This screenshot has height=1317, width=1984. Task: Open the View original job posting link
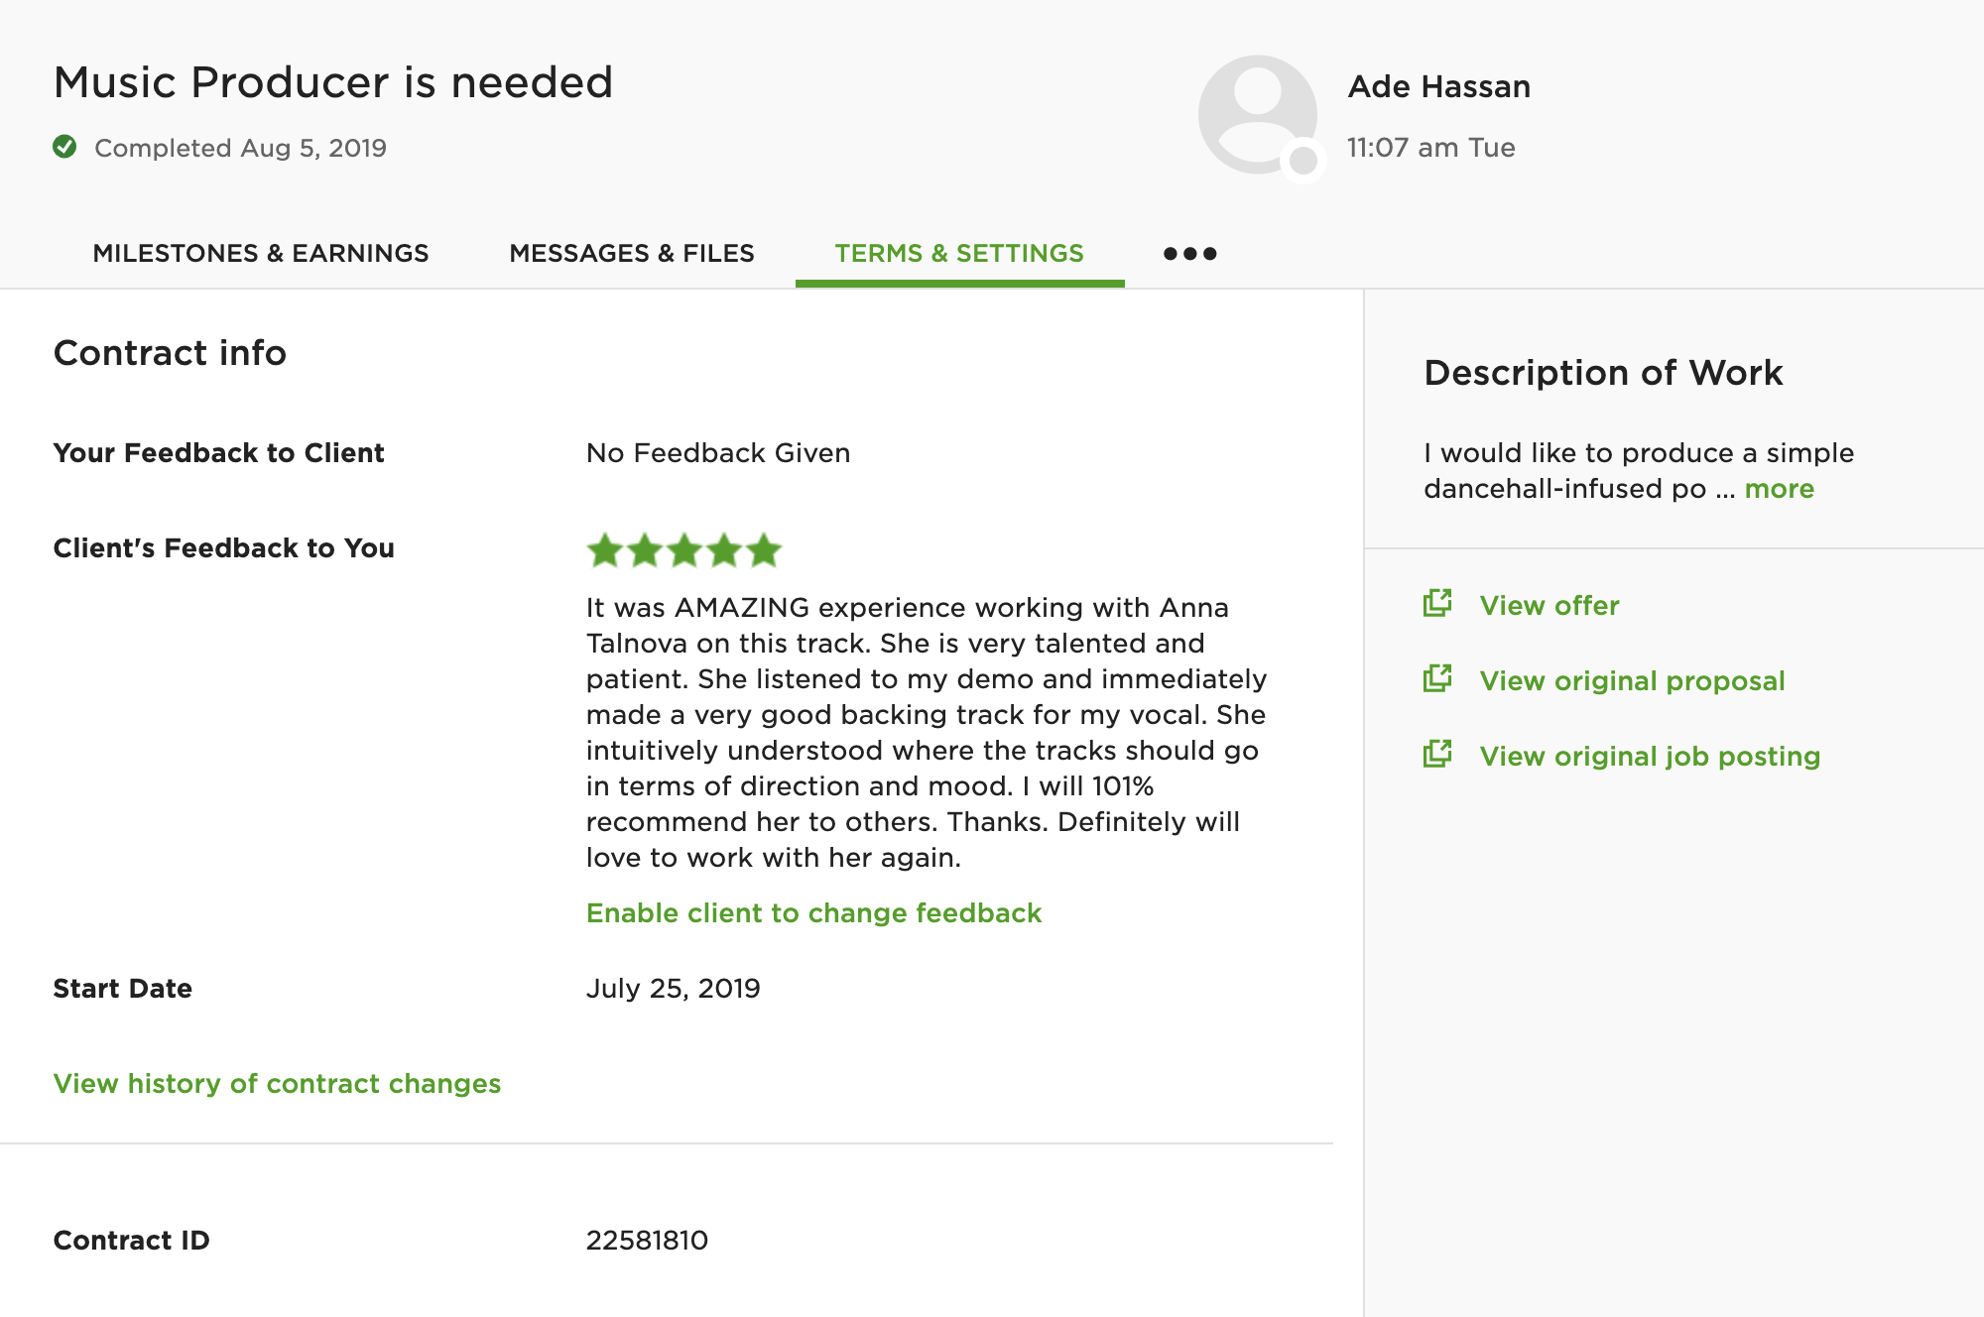pos(1650,756)
